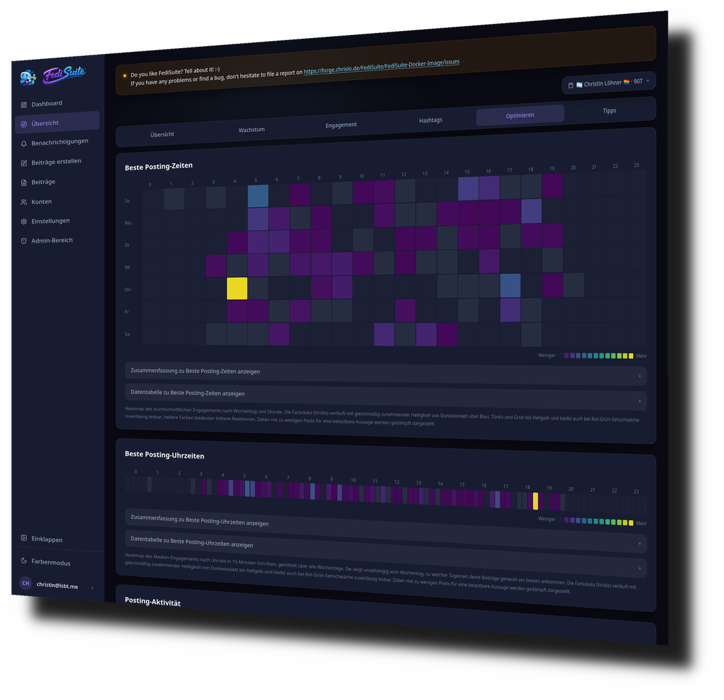The image size is (724, 700).
Task: Switch to the Wachstum tab
Action: pos(252,130)
